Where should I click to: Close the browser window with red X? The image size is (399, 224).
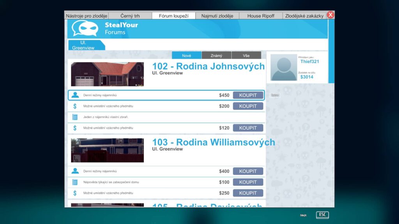coord(330,15)
